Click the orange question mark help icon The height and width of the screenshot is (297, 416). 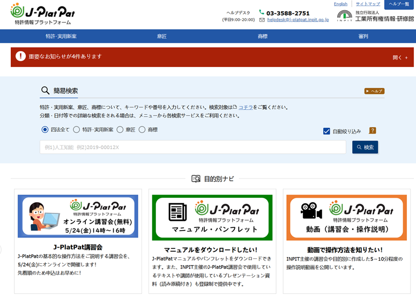point(373,131)
